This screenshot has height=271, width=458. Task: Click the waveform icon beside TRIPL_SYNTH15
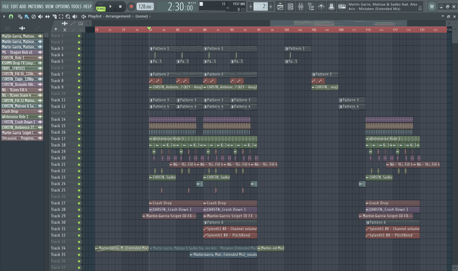(x=40, y=68)
